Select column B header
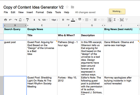 tap(15, 25)
